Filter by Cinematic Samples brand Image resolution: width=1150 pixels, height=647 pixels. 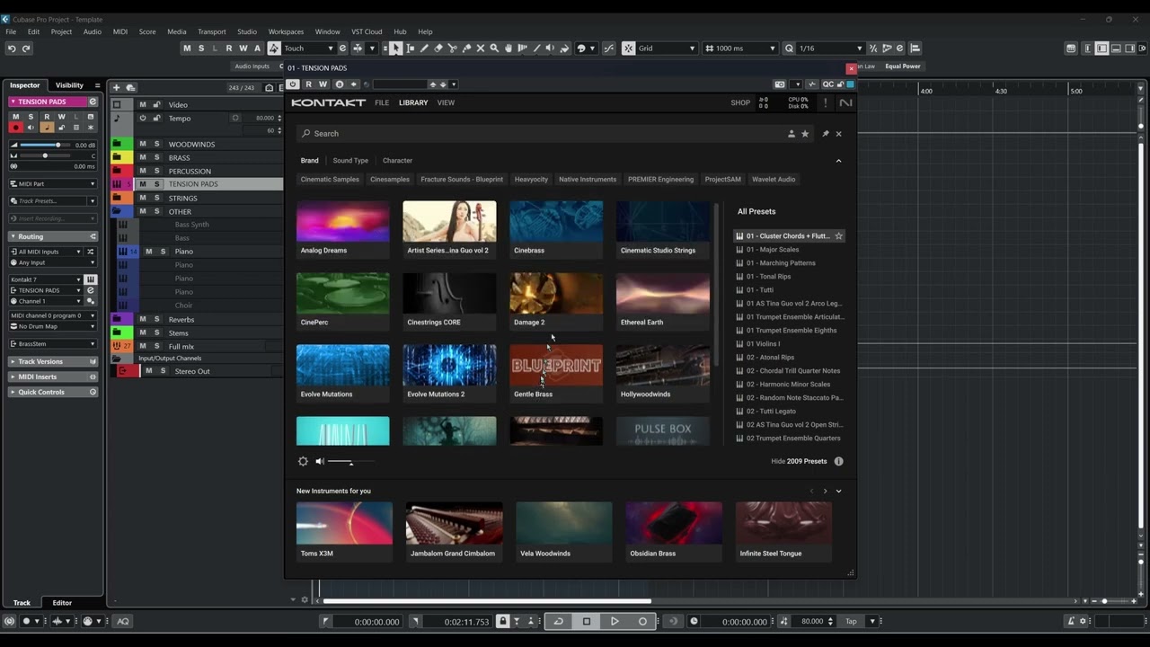330,180
